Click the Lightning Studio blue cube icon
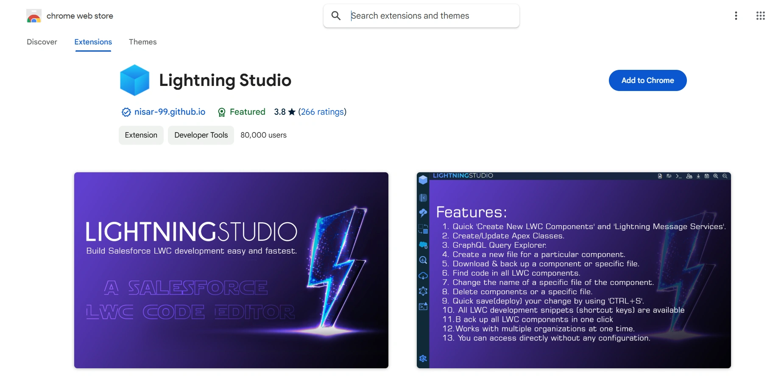This screenshot has height=378, width=770. coord(135,80)
